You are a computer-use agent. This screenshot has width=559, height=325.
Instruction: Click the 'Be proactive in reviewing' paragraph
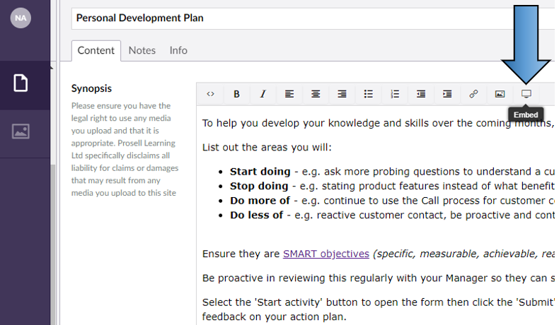tap(379, 278)
